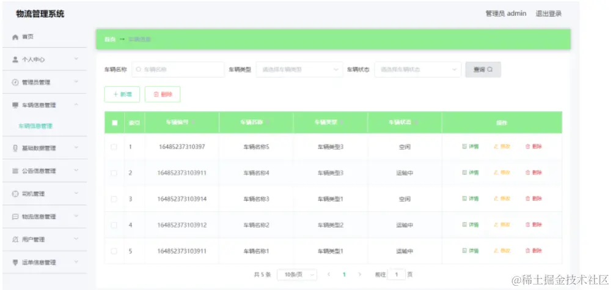The height and width of the screenshot is (290, 613).
Task: View 详情 for 车辆名称2
Action: (471, 225)
